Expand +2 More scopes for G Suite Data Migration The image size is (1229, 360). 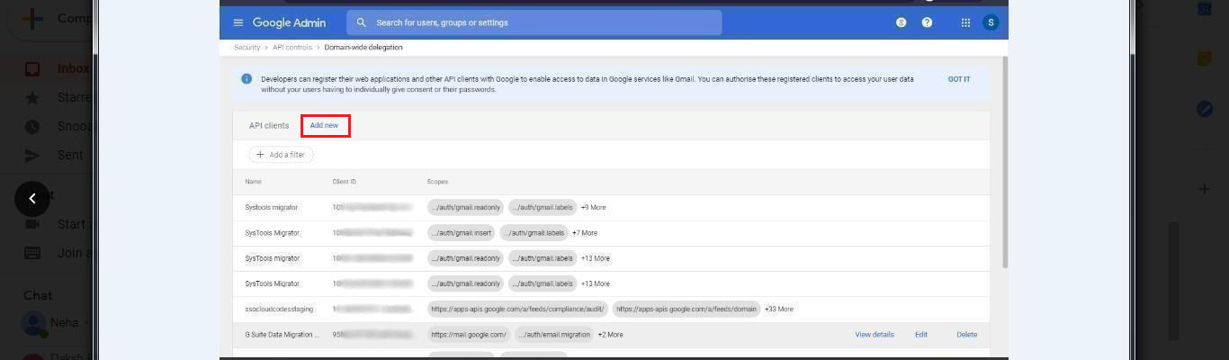610,334
